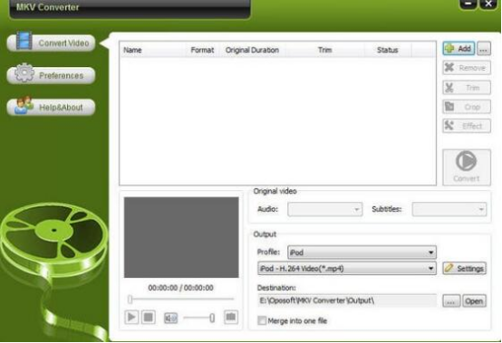Expand the Subtitles dropdown
Viewport: 502px width, 343px height.
click(449, 209)
